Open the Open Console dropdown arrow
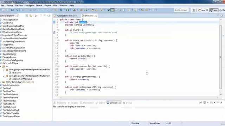The image size is (225, 126). point(214,103)
